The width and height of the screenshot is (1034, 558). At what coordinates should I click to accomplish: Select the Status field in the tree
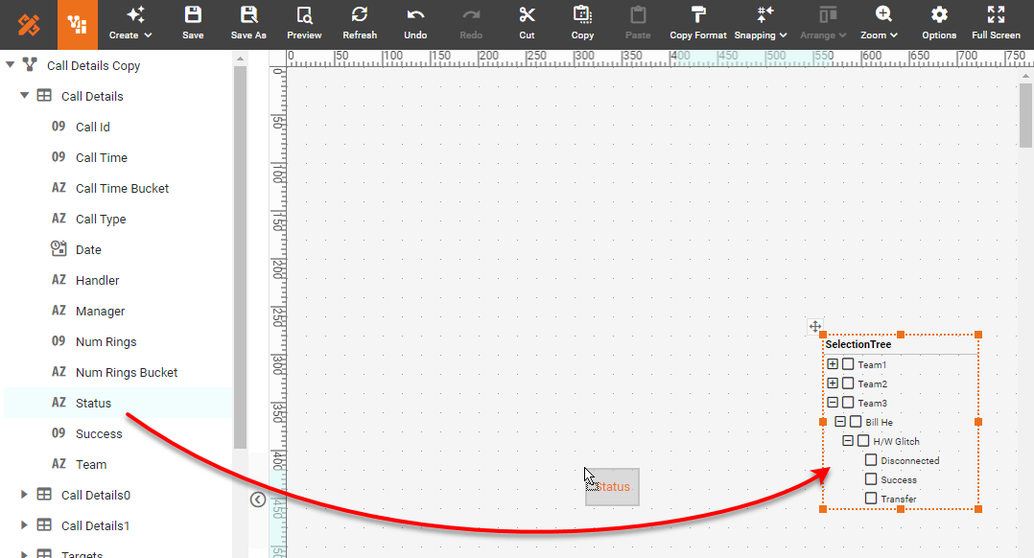(93, 404)
